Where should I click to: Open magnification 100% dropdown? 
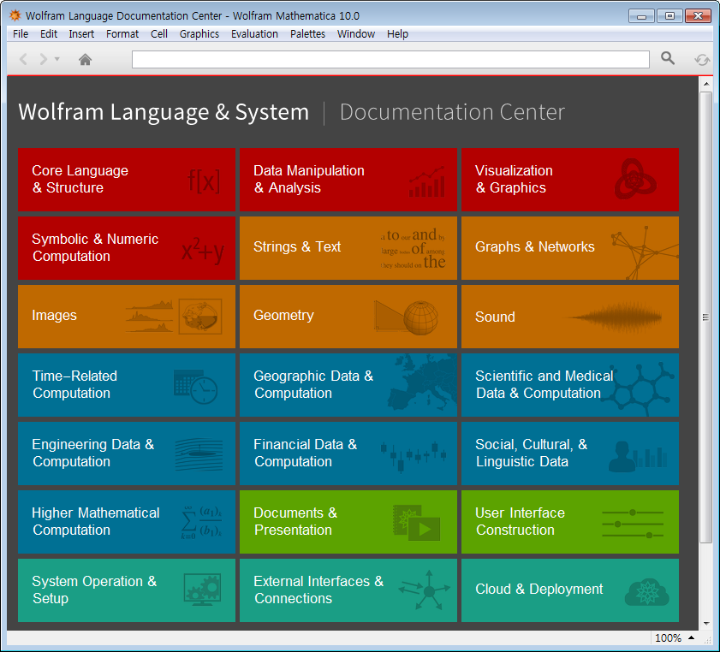[x=674, y=637]
